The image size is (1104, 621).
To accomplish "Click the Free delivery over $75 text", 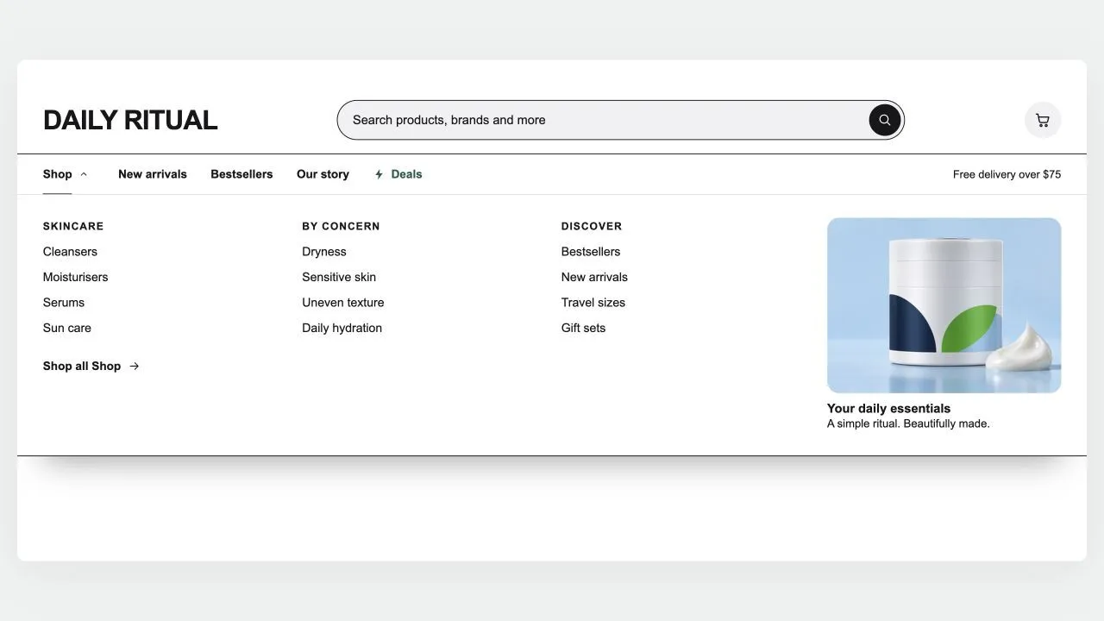I will [1007, 174].
